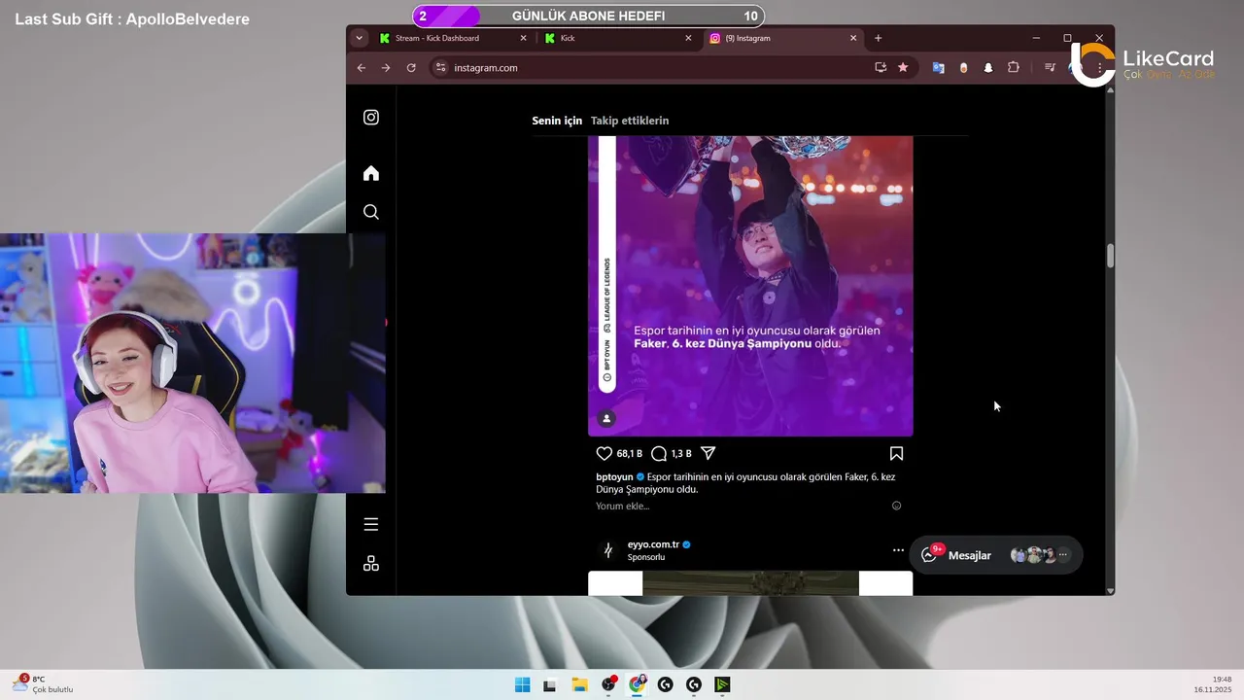
Task: Share the bptoyun post via paper plane
Action: (708, 453)
